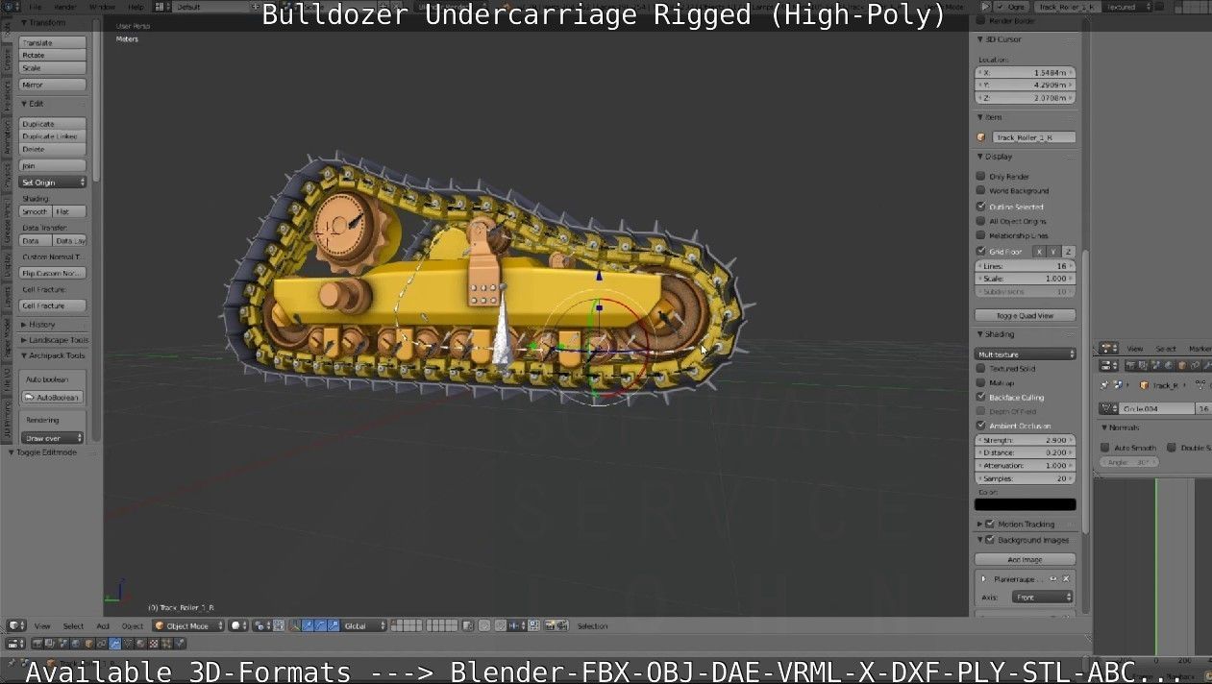Open the Render Layers tab icon in bottom editor
This screenshot has height=684, width=1212.
tap(49, 644)
